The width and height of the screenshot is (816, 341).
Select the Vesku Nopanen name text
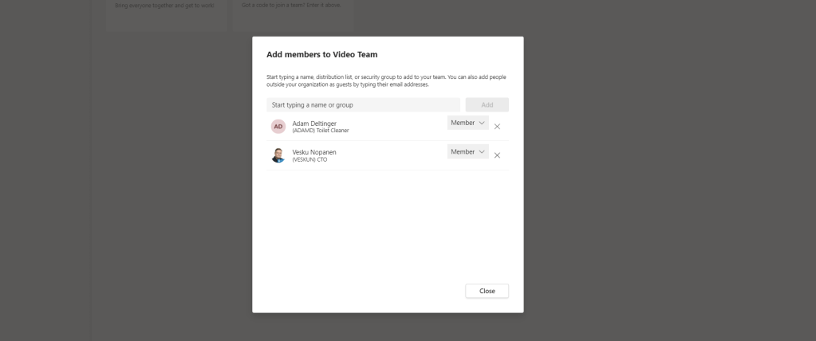[x=314, y=152]
